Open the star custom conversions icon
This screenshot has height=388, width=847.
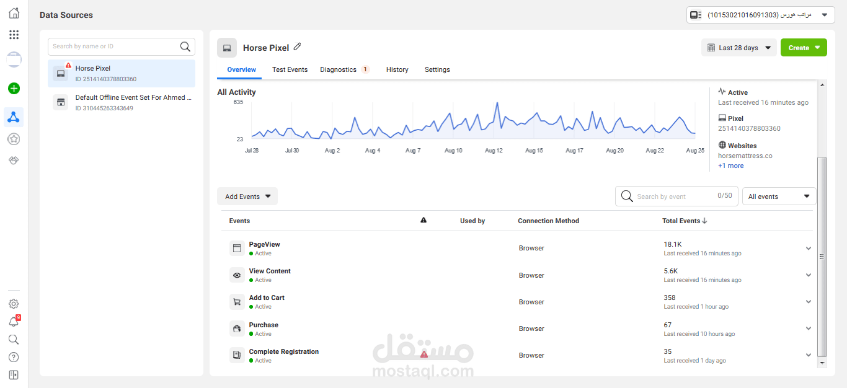tap(14, 139)
